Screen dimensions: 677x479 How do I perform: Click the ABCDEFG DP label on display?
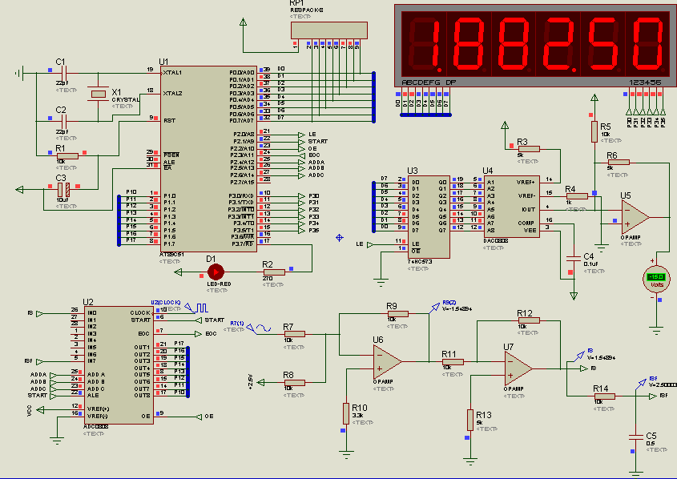429,83
